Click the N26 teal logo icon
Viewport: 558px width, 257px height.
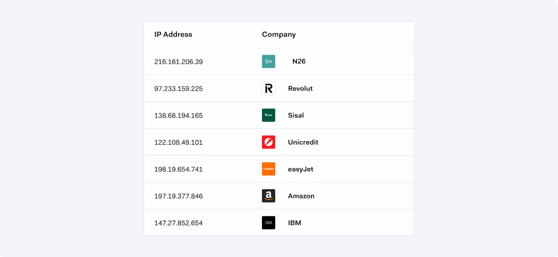268,61
